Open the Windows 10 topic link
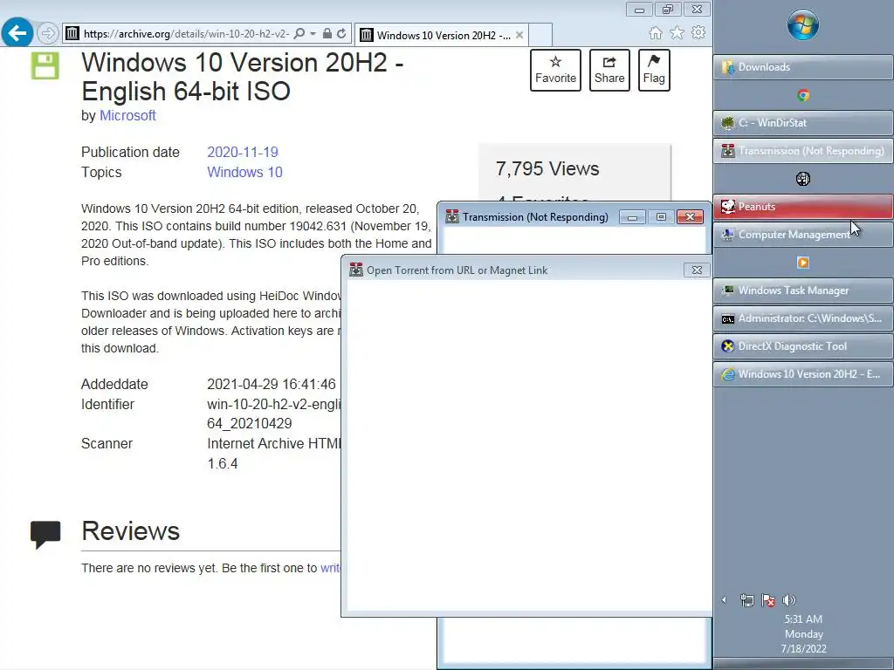This screenshot has width=894, height=670. click(244, 172)
